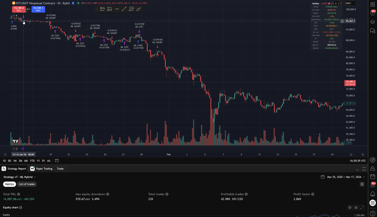Viewport: 377px width, 217px height.
Task: Click the All time range button
Action: (49, 161)
